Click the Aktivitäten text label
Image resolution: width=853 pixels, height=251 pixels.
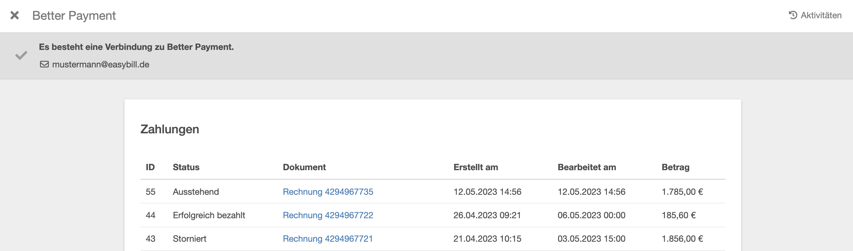(821, 15)
